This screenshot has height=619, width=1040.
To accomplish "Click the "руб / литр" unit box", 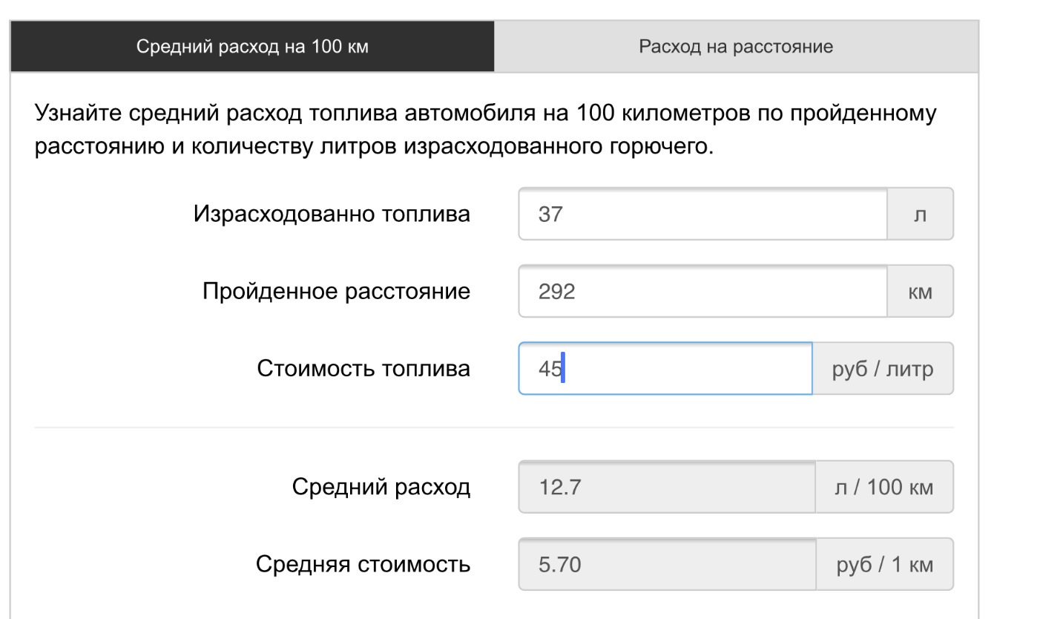I will (x=883, y=369).
